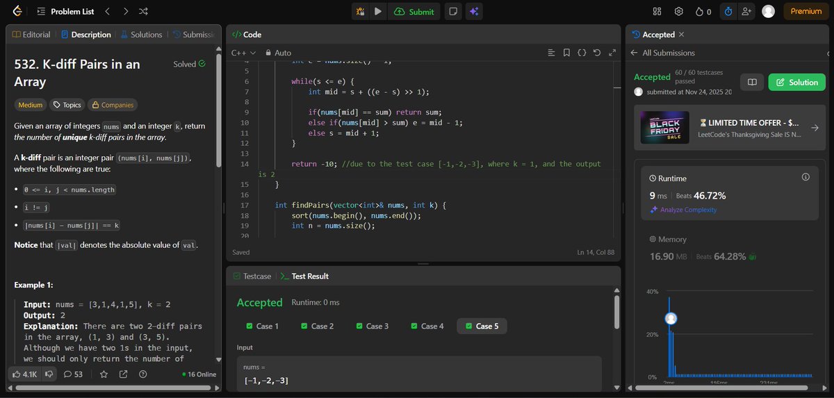834x398 pixels.
Task: Open the layout grid icon
Action: (x=657, y=11)
